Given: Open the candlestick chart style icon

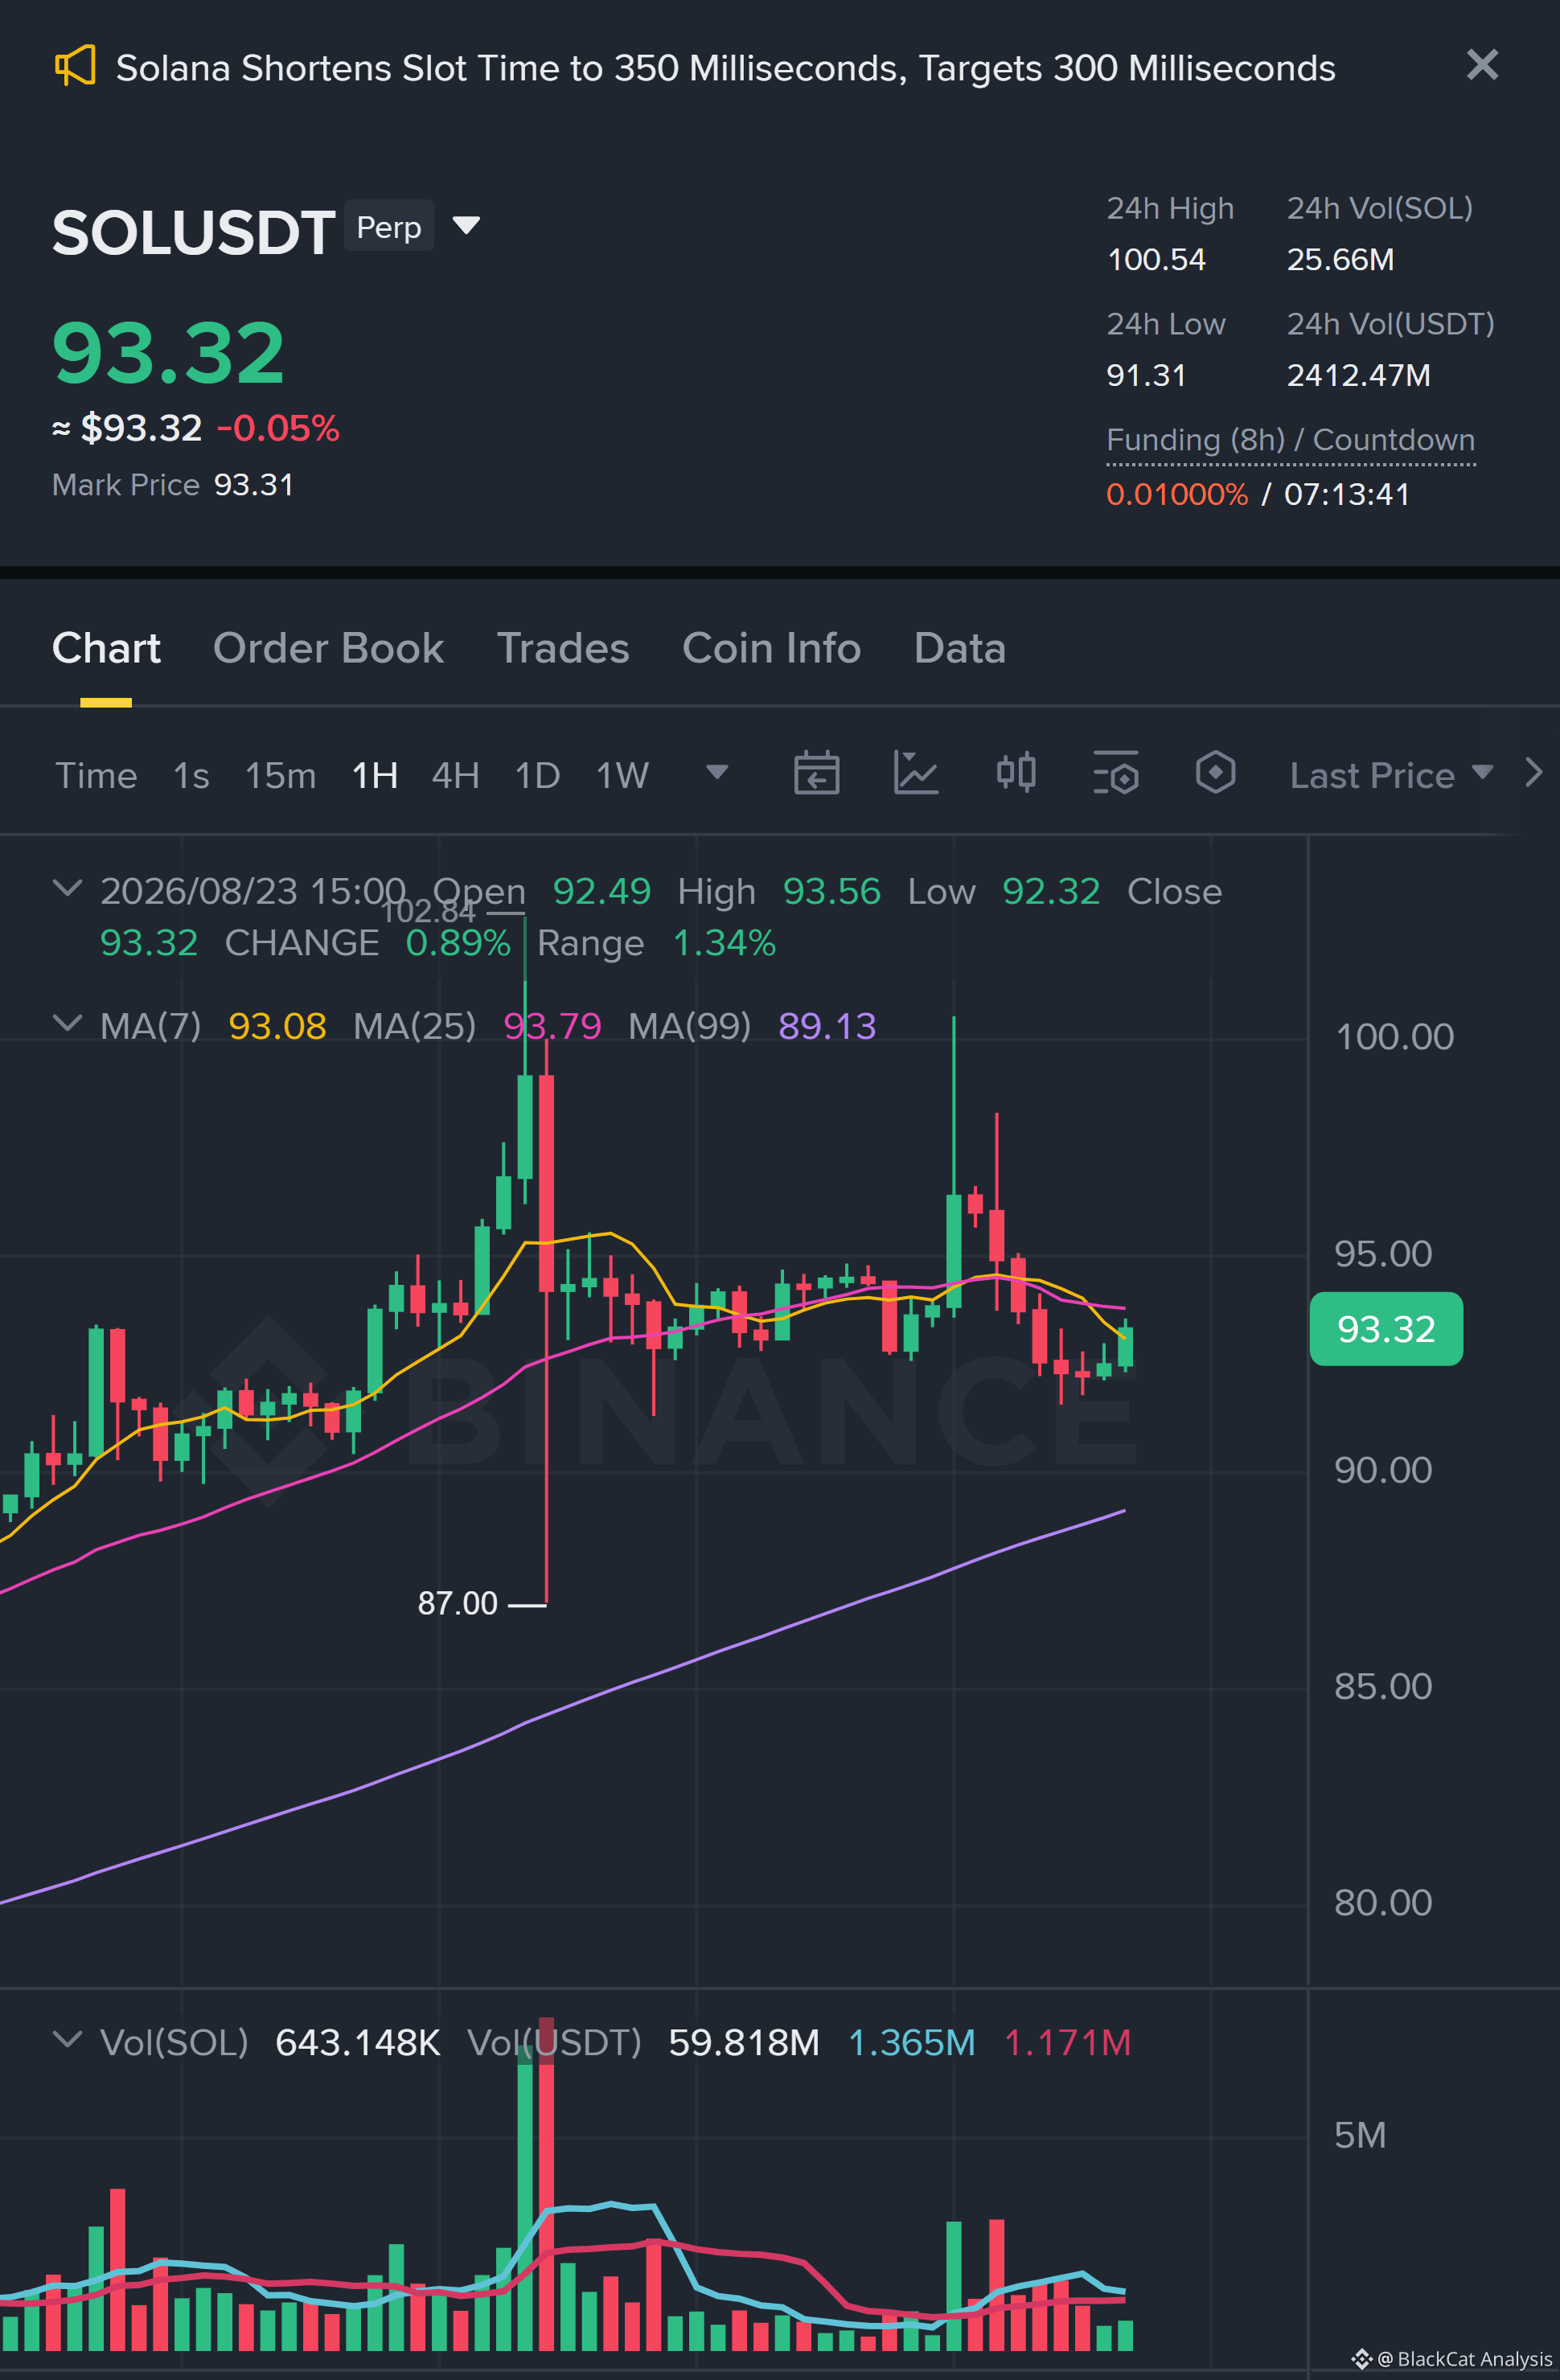Looking at the screenshot, I should (1016, 773).
